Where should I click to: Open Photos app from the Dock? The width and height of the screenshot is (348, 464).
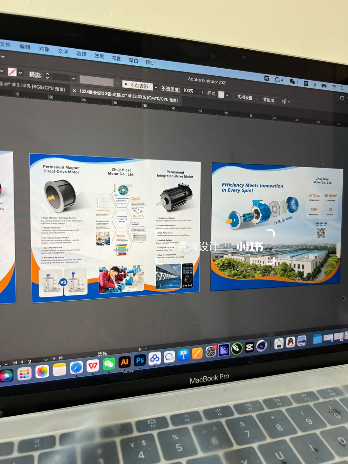(x=42, y=372)
